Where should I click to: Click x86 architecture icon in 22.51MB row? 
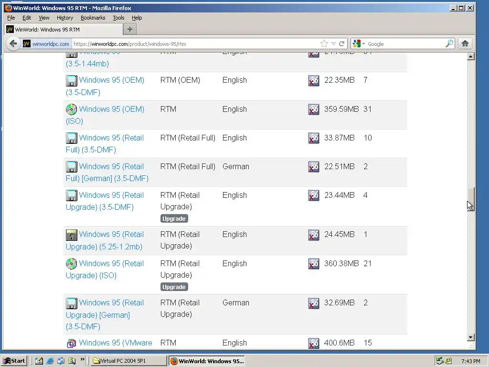click(x=314, y=167)
